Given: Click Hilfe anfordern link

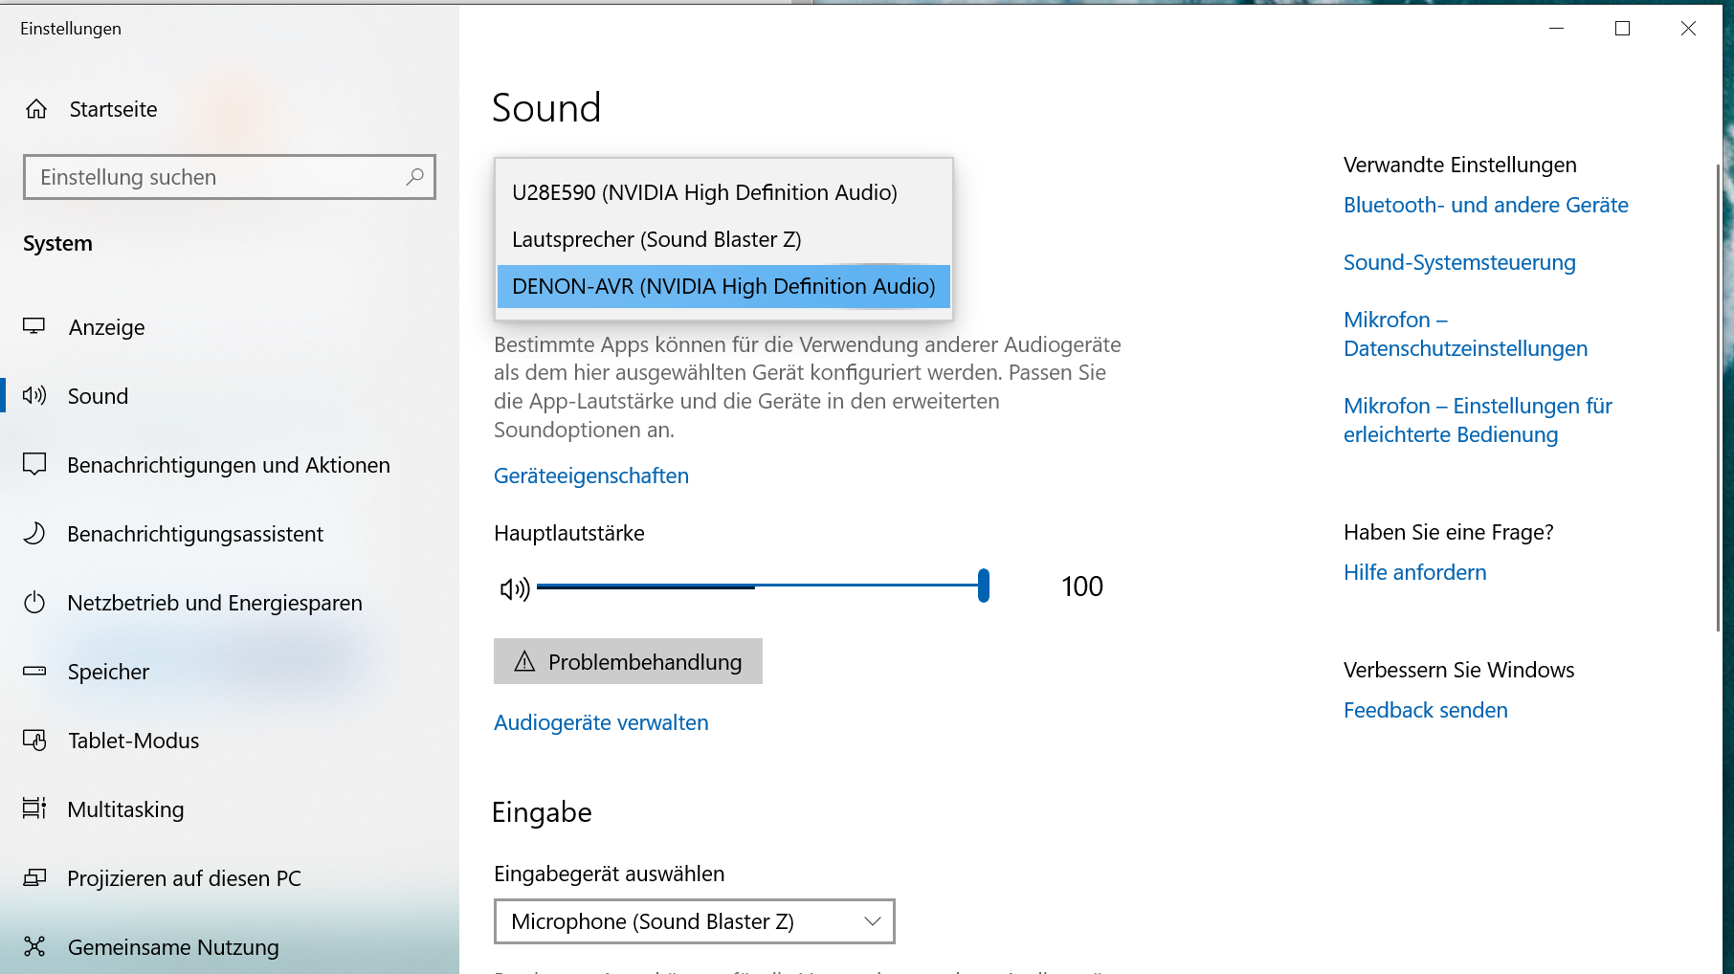Looking at the screenshot, I should click(1415, 572).
